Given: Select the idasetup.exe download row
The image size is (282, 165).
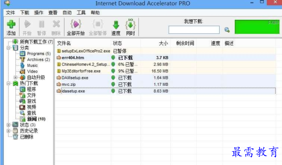Looking at the screenshot, I should tap(165, 91).
